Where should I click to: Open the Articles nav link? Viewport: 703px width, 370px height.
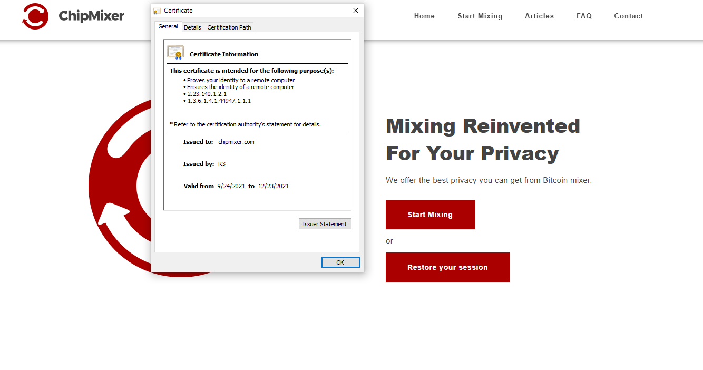539,16
